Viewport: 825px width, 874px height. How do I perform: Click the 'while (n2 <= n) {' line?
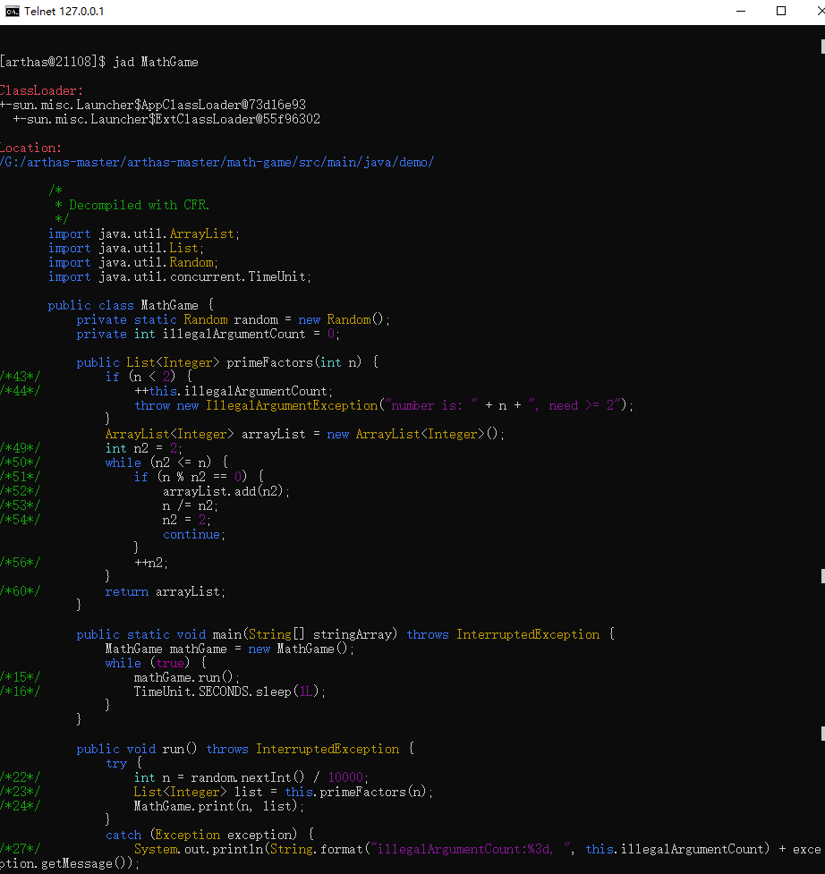[x=166, y=462]
